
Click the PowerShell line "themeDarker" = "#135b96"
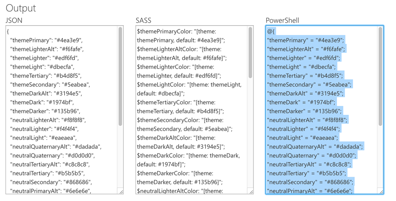[304, 111]
